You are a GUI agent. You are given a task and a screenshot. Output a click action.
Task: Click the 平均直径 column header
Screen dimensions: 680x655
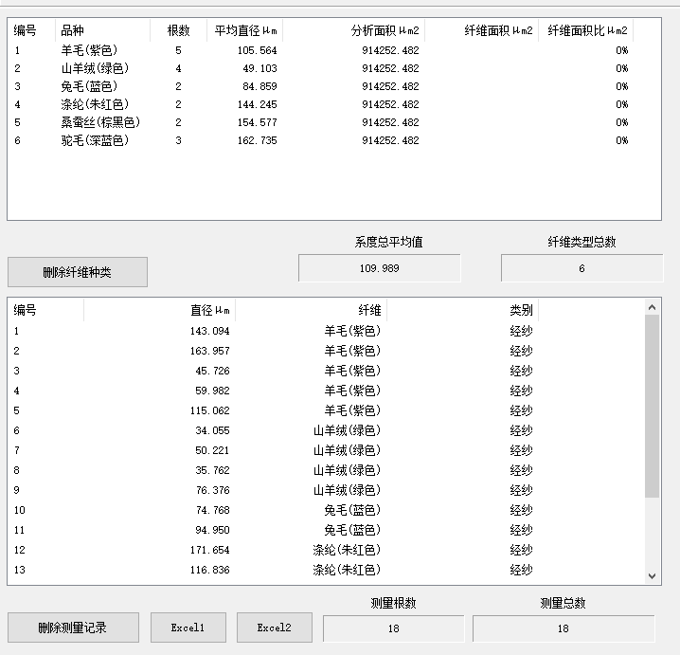pyautogui.click(x=245, y=30)
